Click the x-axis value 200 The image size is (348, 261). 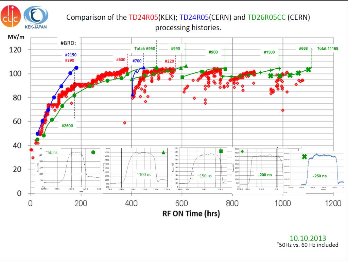coord(81,203)
